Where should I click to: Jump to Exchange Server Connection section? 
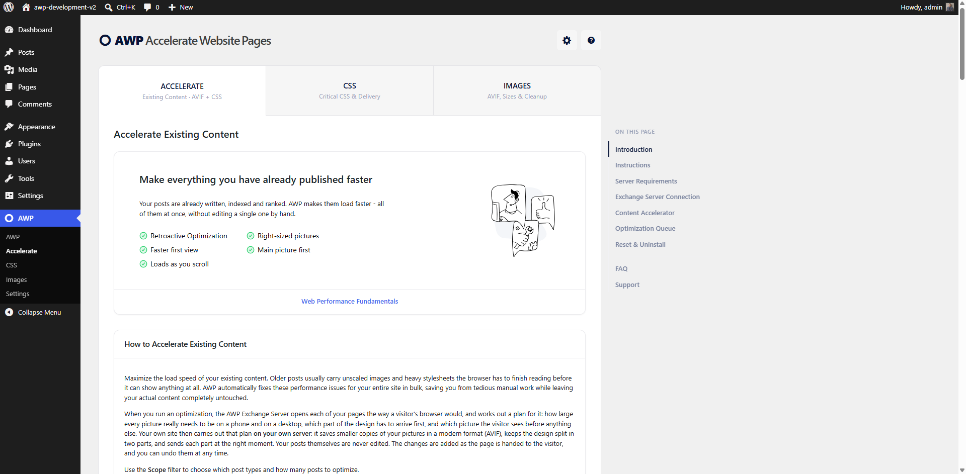click(658, 197)
